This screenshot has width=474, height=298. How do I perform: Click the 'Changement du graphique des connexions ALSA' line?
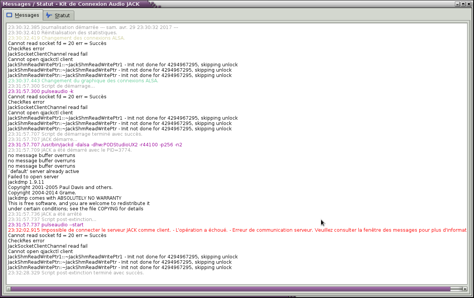point(83,81)
